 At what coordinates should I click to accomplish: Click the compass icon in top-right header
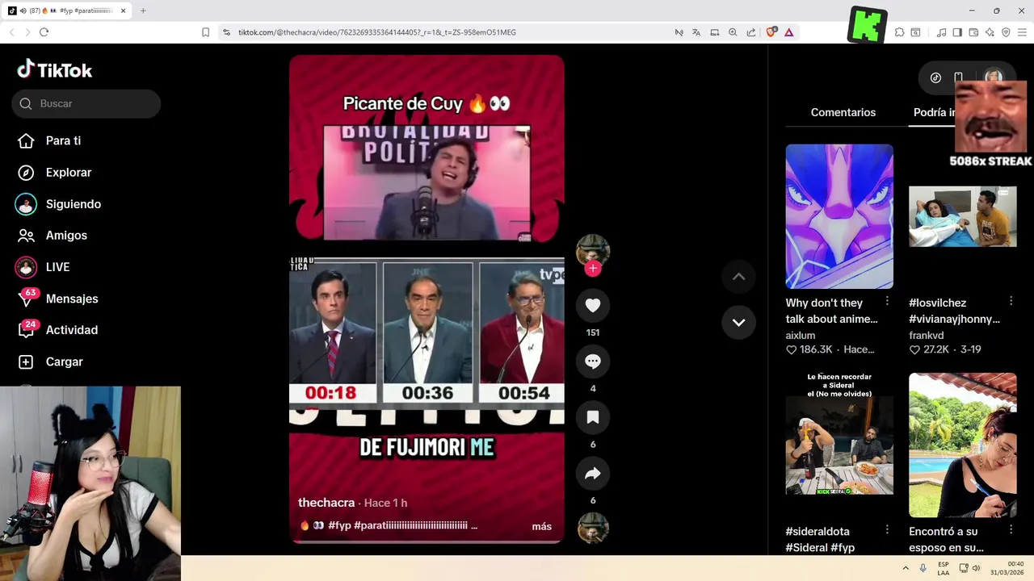click(x=935, y=77)
